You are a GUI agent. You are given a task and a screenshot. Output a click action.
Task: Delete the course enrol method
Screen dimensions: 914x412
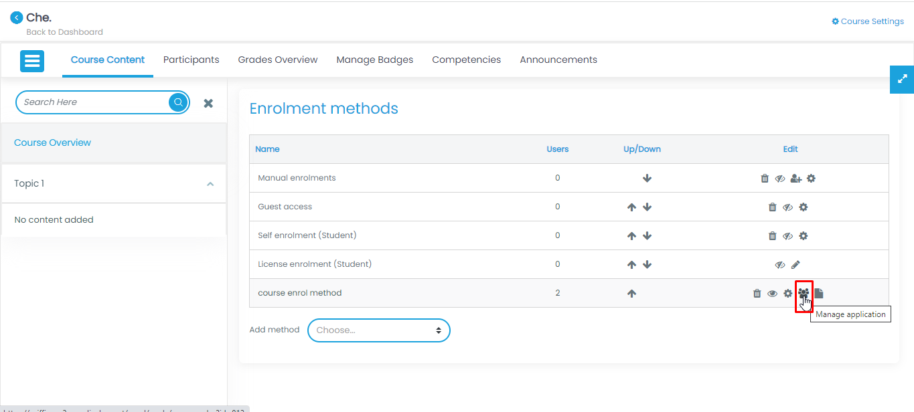click(x=757, y=294)
